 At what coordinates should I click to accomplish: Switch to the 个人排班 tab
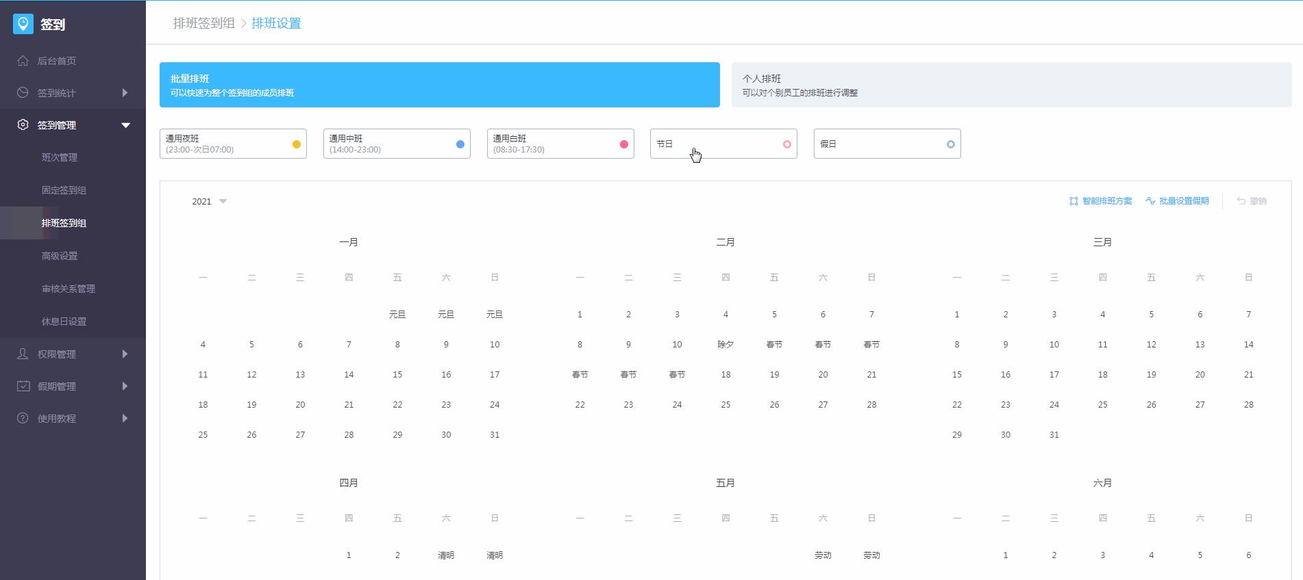[x=1011, y=85]
